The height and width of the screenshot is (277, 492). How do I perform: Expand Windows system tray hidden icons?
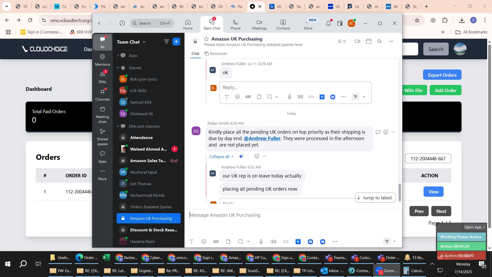[432, 264]
